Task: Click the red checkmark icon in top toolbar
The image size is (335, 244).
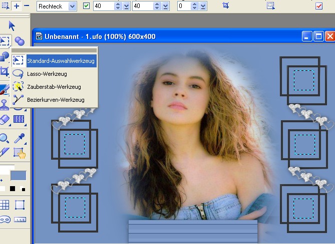Action: tap(319, 6)
